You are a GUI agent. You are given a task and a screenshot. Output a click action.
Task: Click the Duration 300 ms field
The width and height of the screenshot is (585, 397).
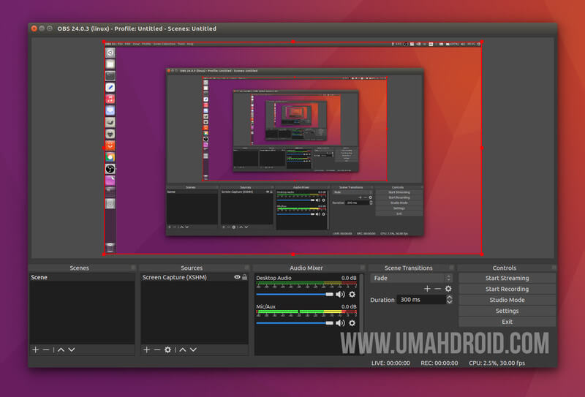(x=422, y=300)
